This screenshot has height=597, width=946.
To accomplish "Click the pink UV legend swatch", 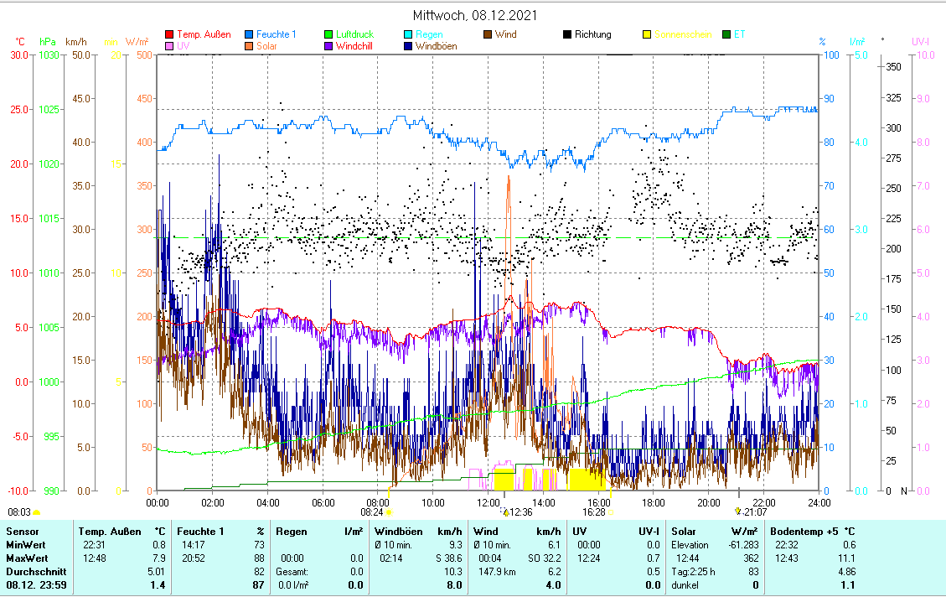I will (170, 46).
